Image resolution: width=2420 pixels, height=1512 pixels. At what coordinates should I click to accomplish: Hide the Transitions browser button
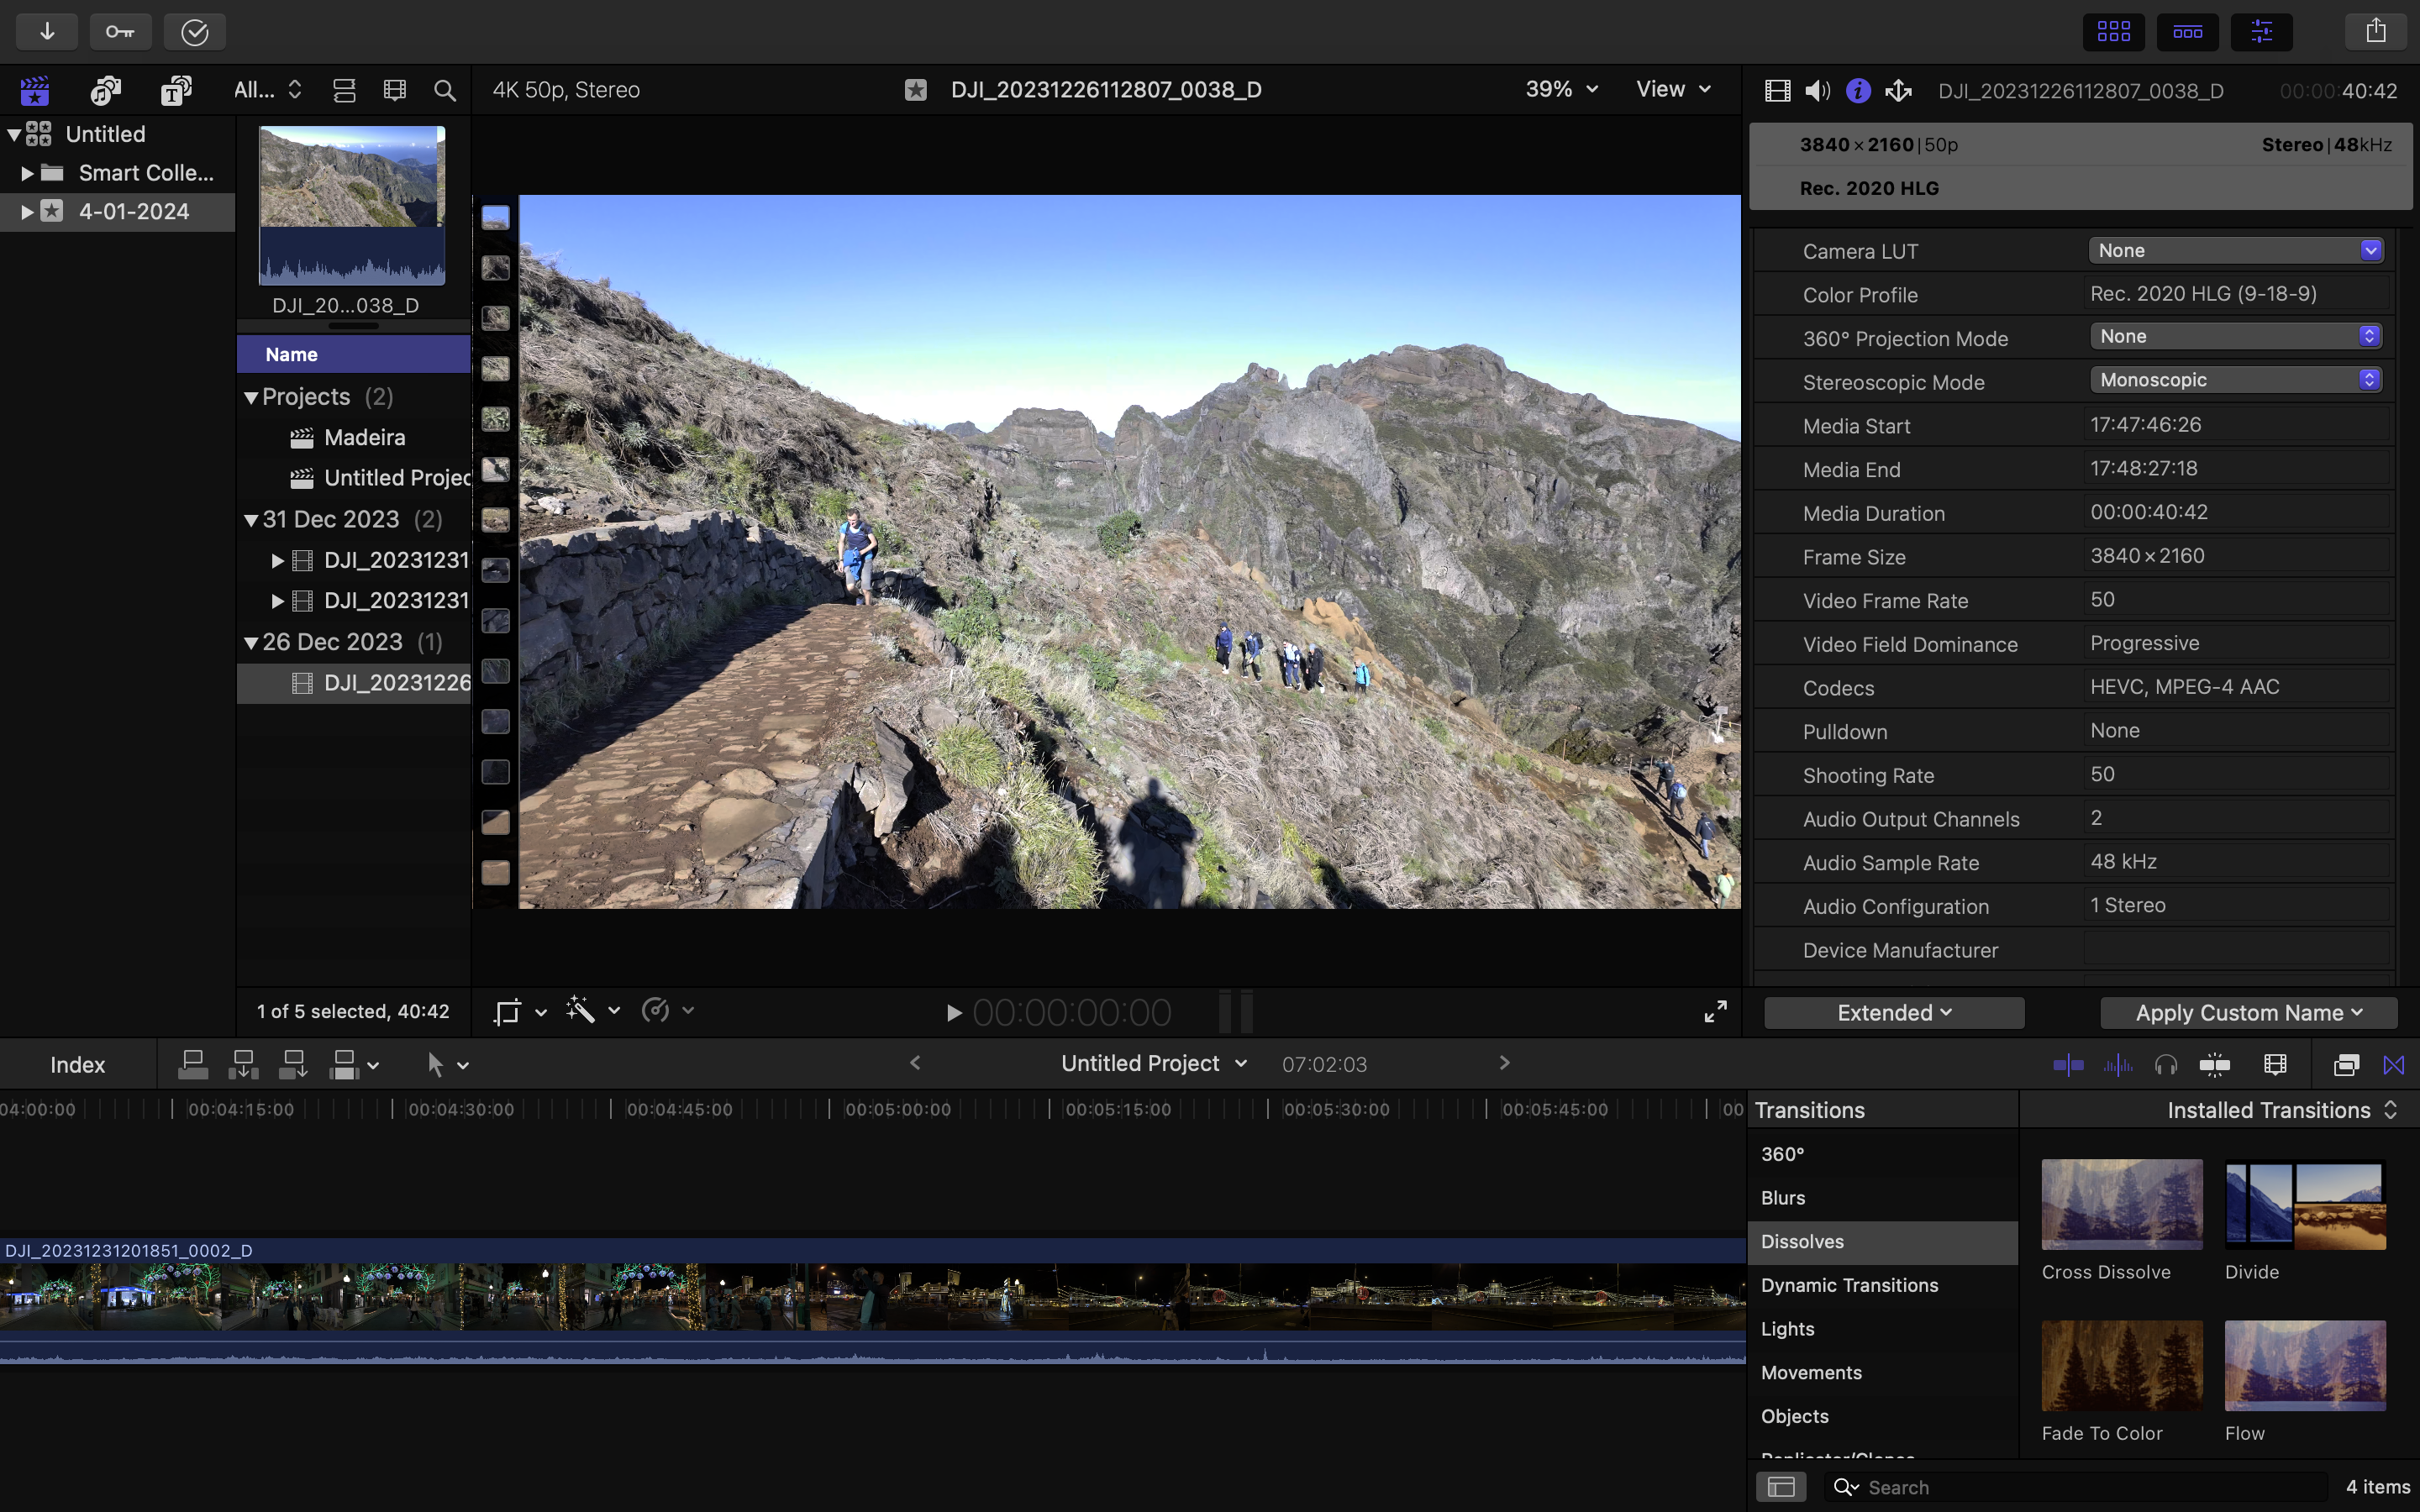click(2394, 1065)
